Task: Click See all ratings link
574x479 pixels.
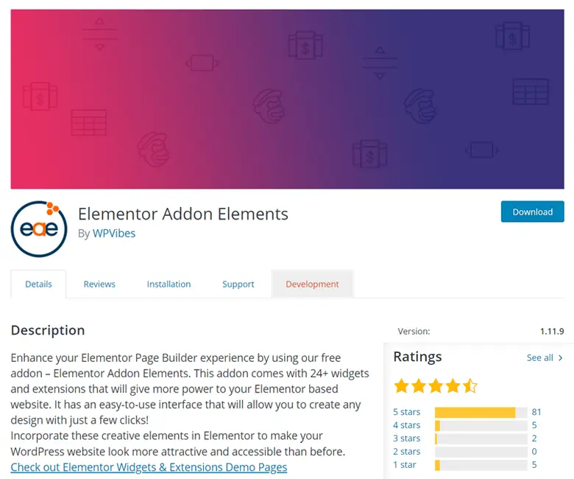Action: (540, 358)
